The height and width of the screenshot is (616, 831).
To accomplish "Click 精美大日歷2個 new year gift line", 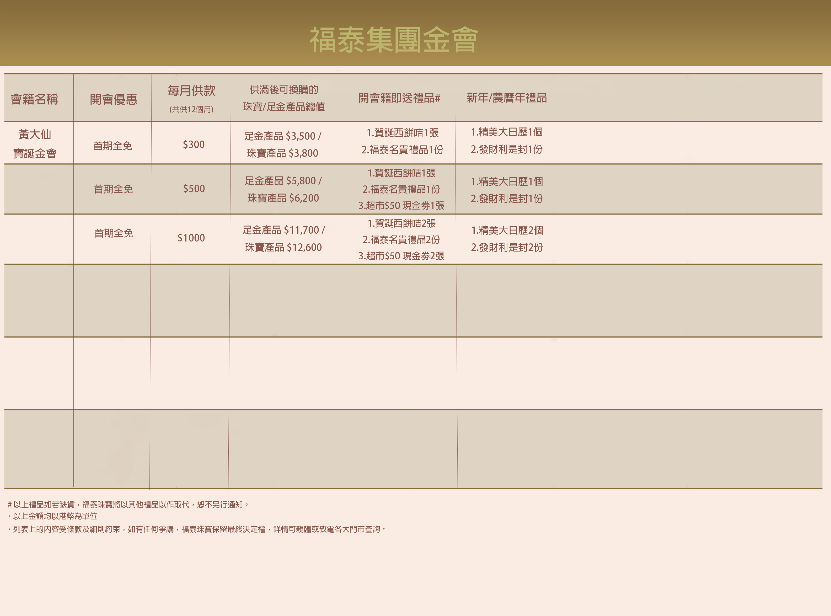I will tap(507, 231).
